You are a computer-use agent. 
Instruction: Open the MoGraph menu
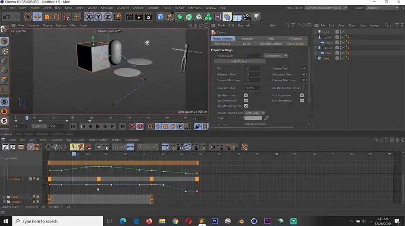107,8
